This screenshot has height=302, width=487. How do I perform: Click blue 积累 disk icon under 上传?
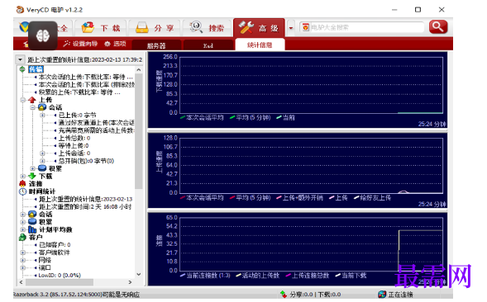[x=42, y=168]
